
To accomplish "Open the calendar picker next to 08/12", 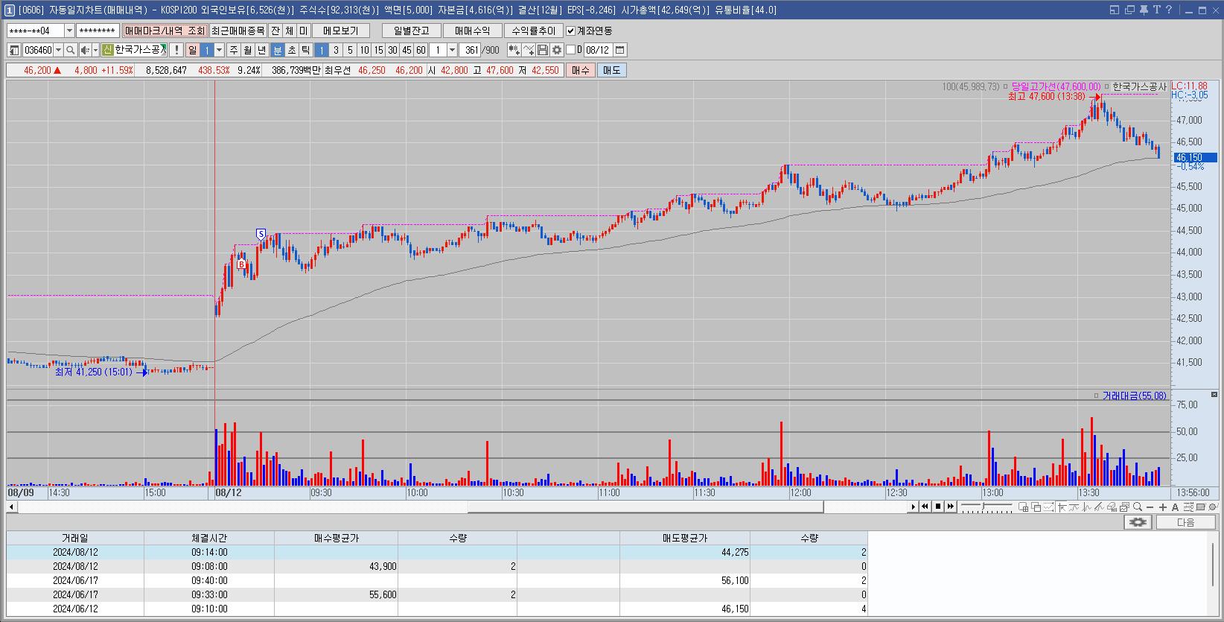I will point(619,50).
